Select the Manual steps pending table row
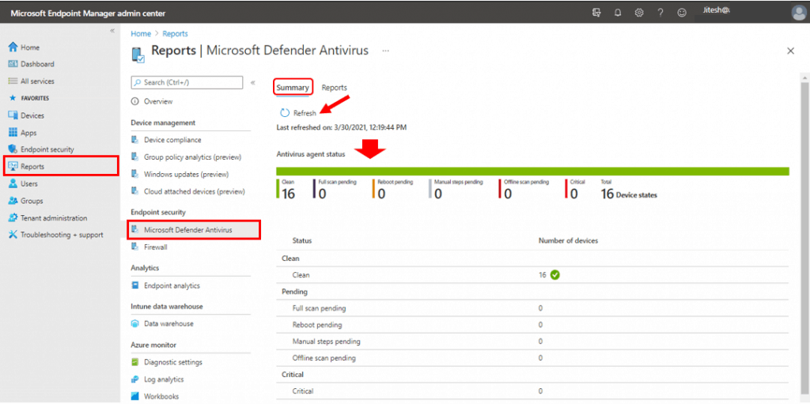 click(532, 342)
